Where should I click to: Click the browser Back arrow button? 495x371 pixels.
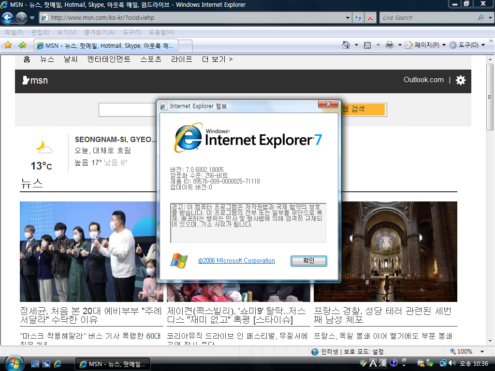[x=8, y=18]
